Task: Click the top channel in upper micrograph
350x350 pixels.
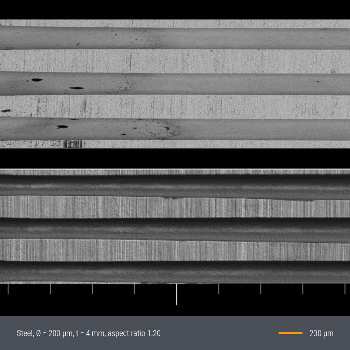Action: tap(205, 38)
